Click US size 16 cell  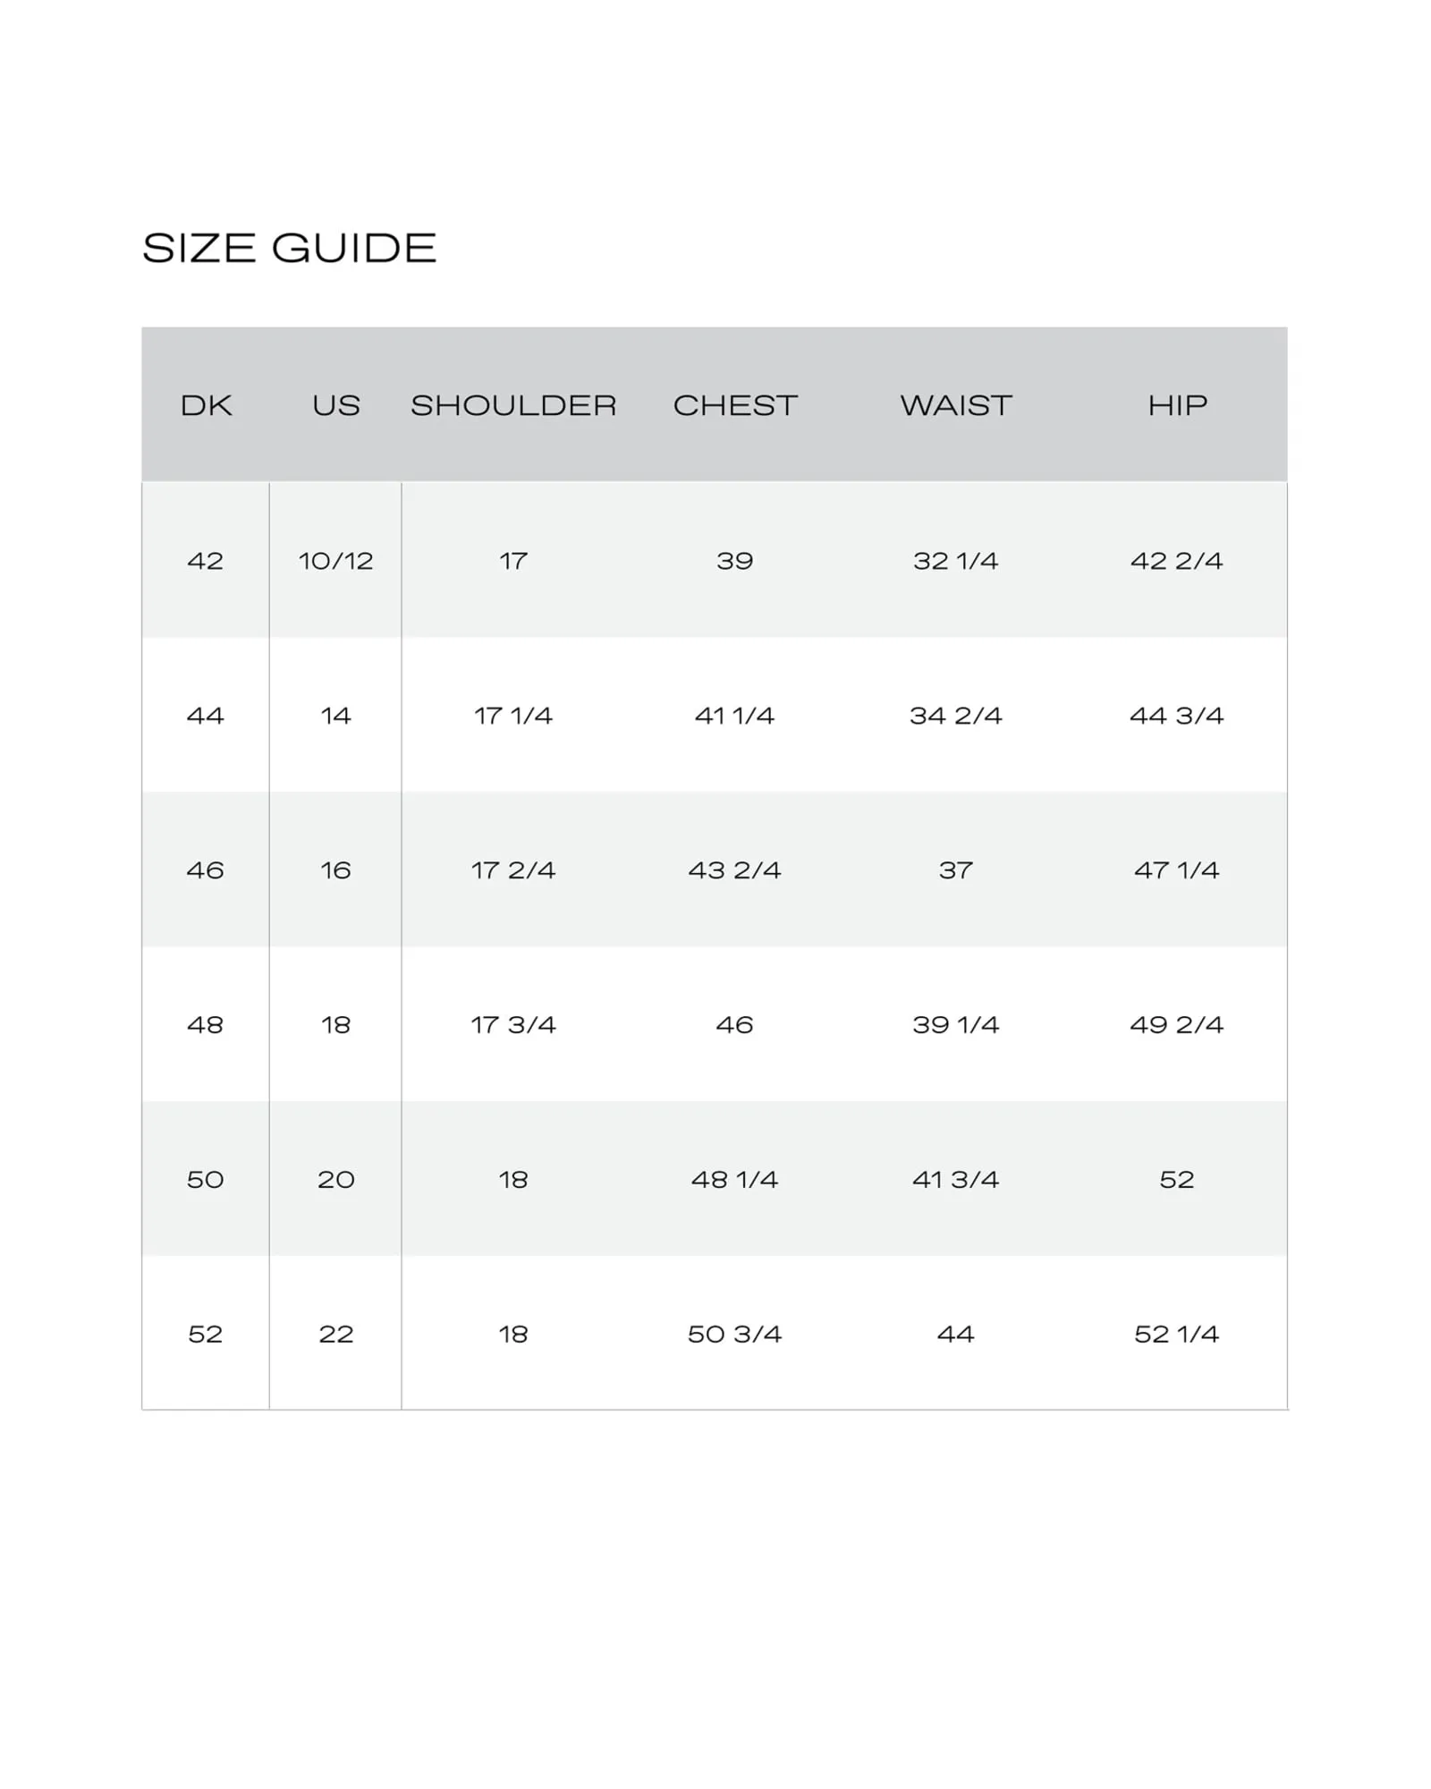tap(335, 870)
